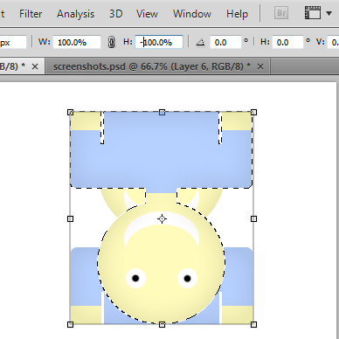Image resolution: width=339 pixels, height=339 pixels.
Task: Click the left-middle transform handle
Action: click(70, 218)
